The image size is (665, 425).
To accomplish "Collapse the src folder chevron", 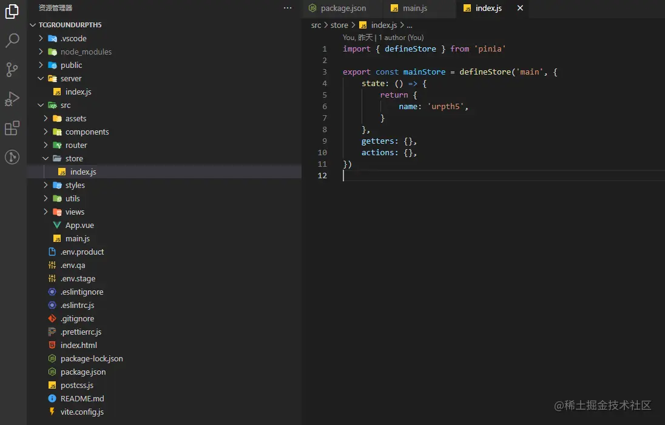I will tap(41, 105).
